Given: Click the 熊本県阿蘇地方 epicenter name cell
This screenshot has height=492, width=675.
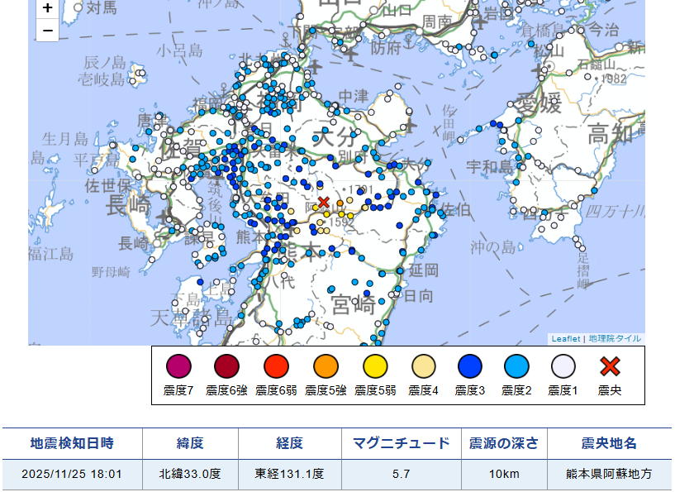Looking at the screenshot, I should [609, 475].
